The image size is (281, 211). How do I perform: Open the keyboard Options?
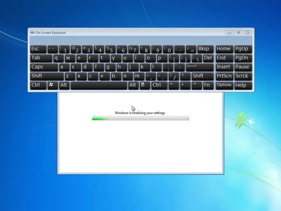(224, 85)
